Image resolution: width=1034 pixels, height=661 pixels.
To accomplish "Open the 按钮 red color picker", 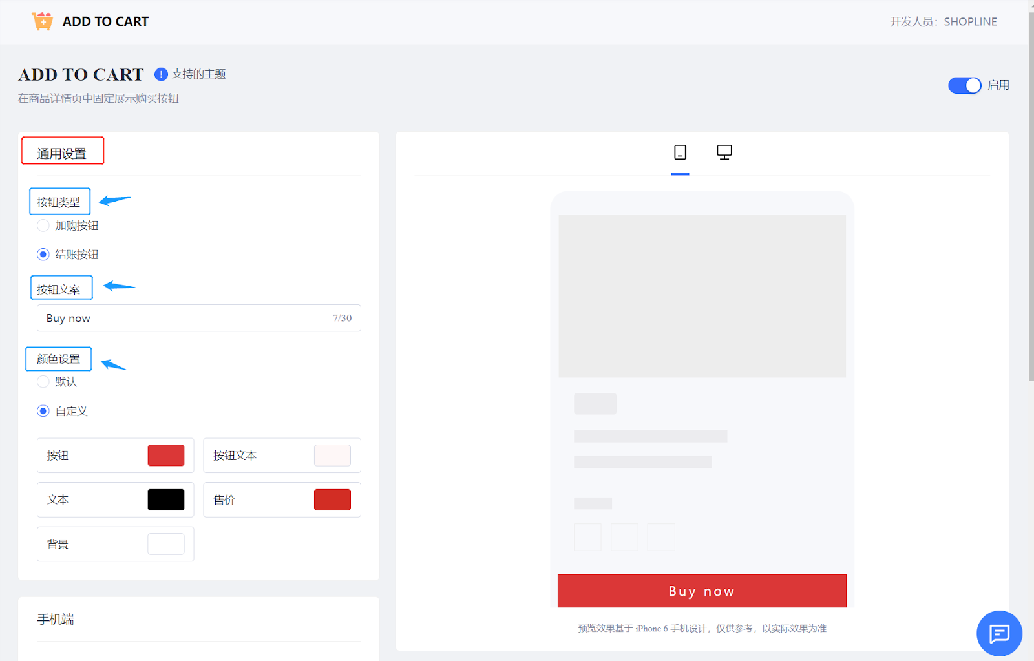I will point(166,456).
